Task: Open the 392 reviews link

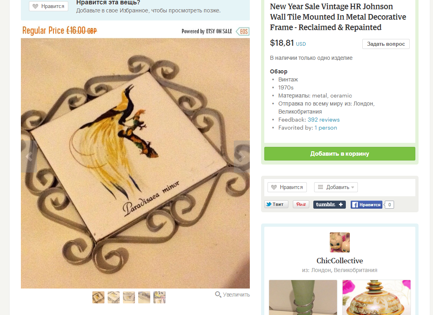Action: [324, 120]
